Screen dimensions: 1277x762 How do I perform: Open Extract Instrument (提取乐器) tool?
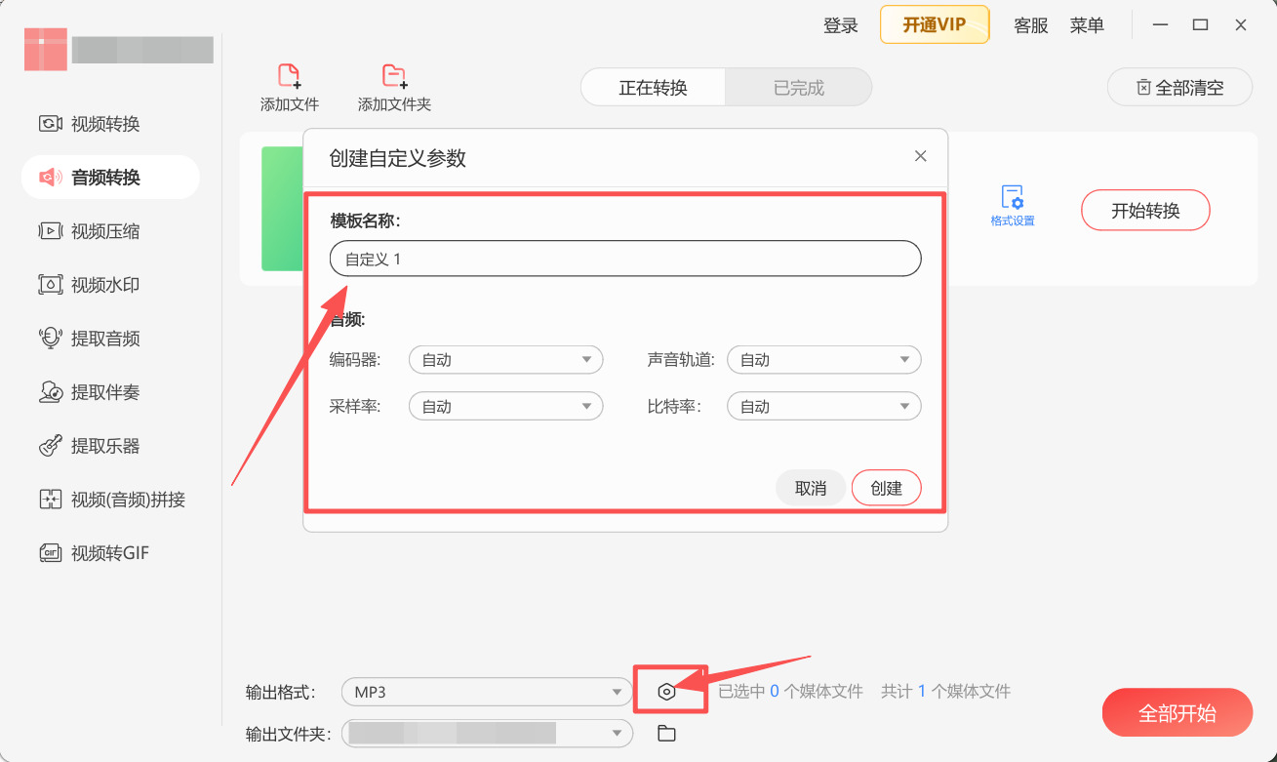(x=90, y=446)
